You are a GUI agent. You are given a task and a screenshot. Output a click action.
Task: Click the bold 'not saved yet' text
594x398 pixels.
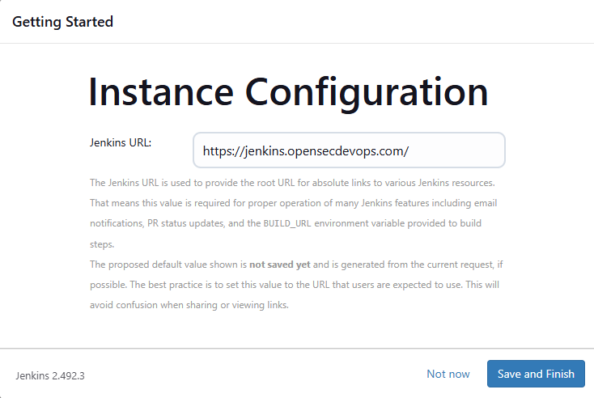[279, 265]
